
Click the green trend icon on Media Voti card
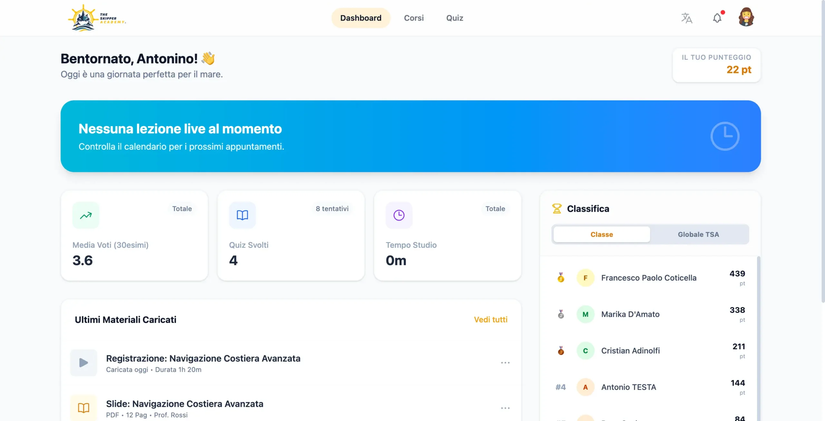(86, 215)
